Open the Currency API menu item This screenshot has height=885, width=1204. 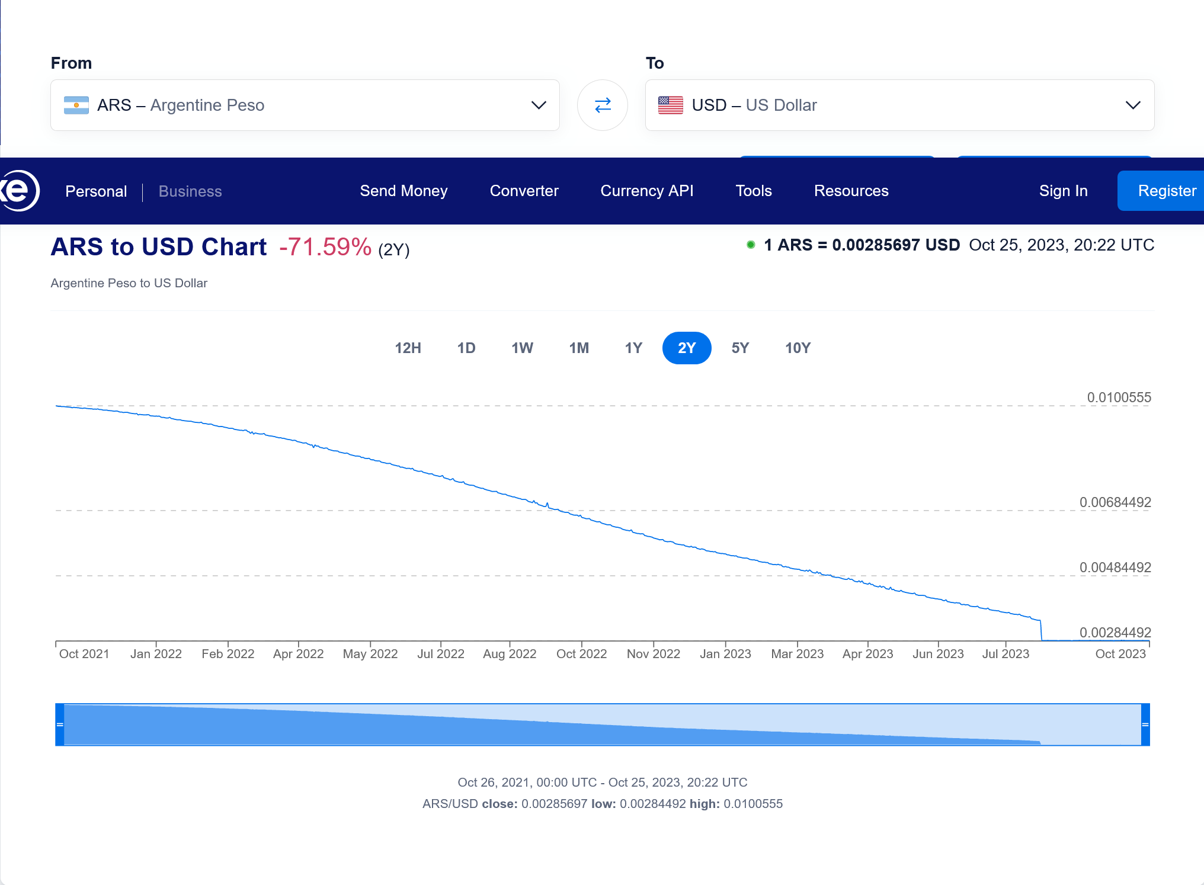point(647,191)
